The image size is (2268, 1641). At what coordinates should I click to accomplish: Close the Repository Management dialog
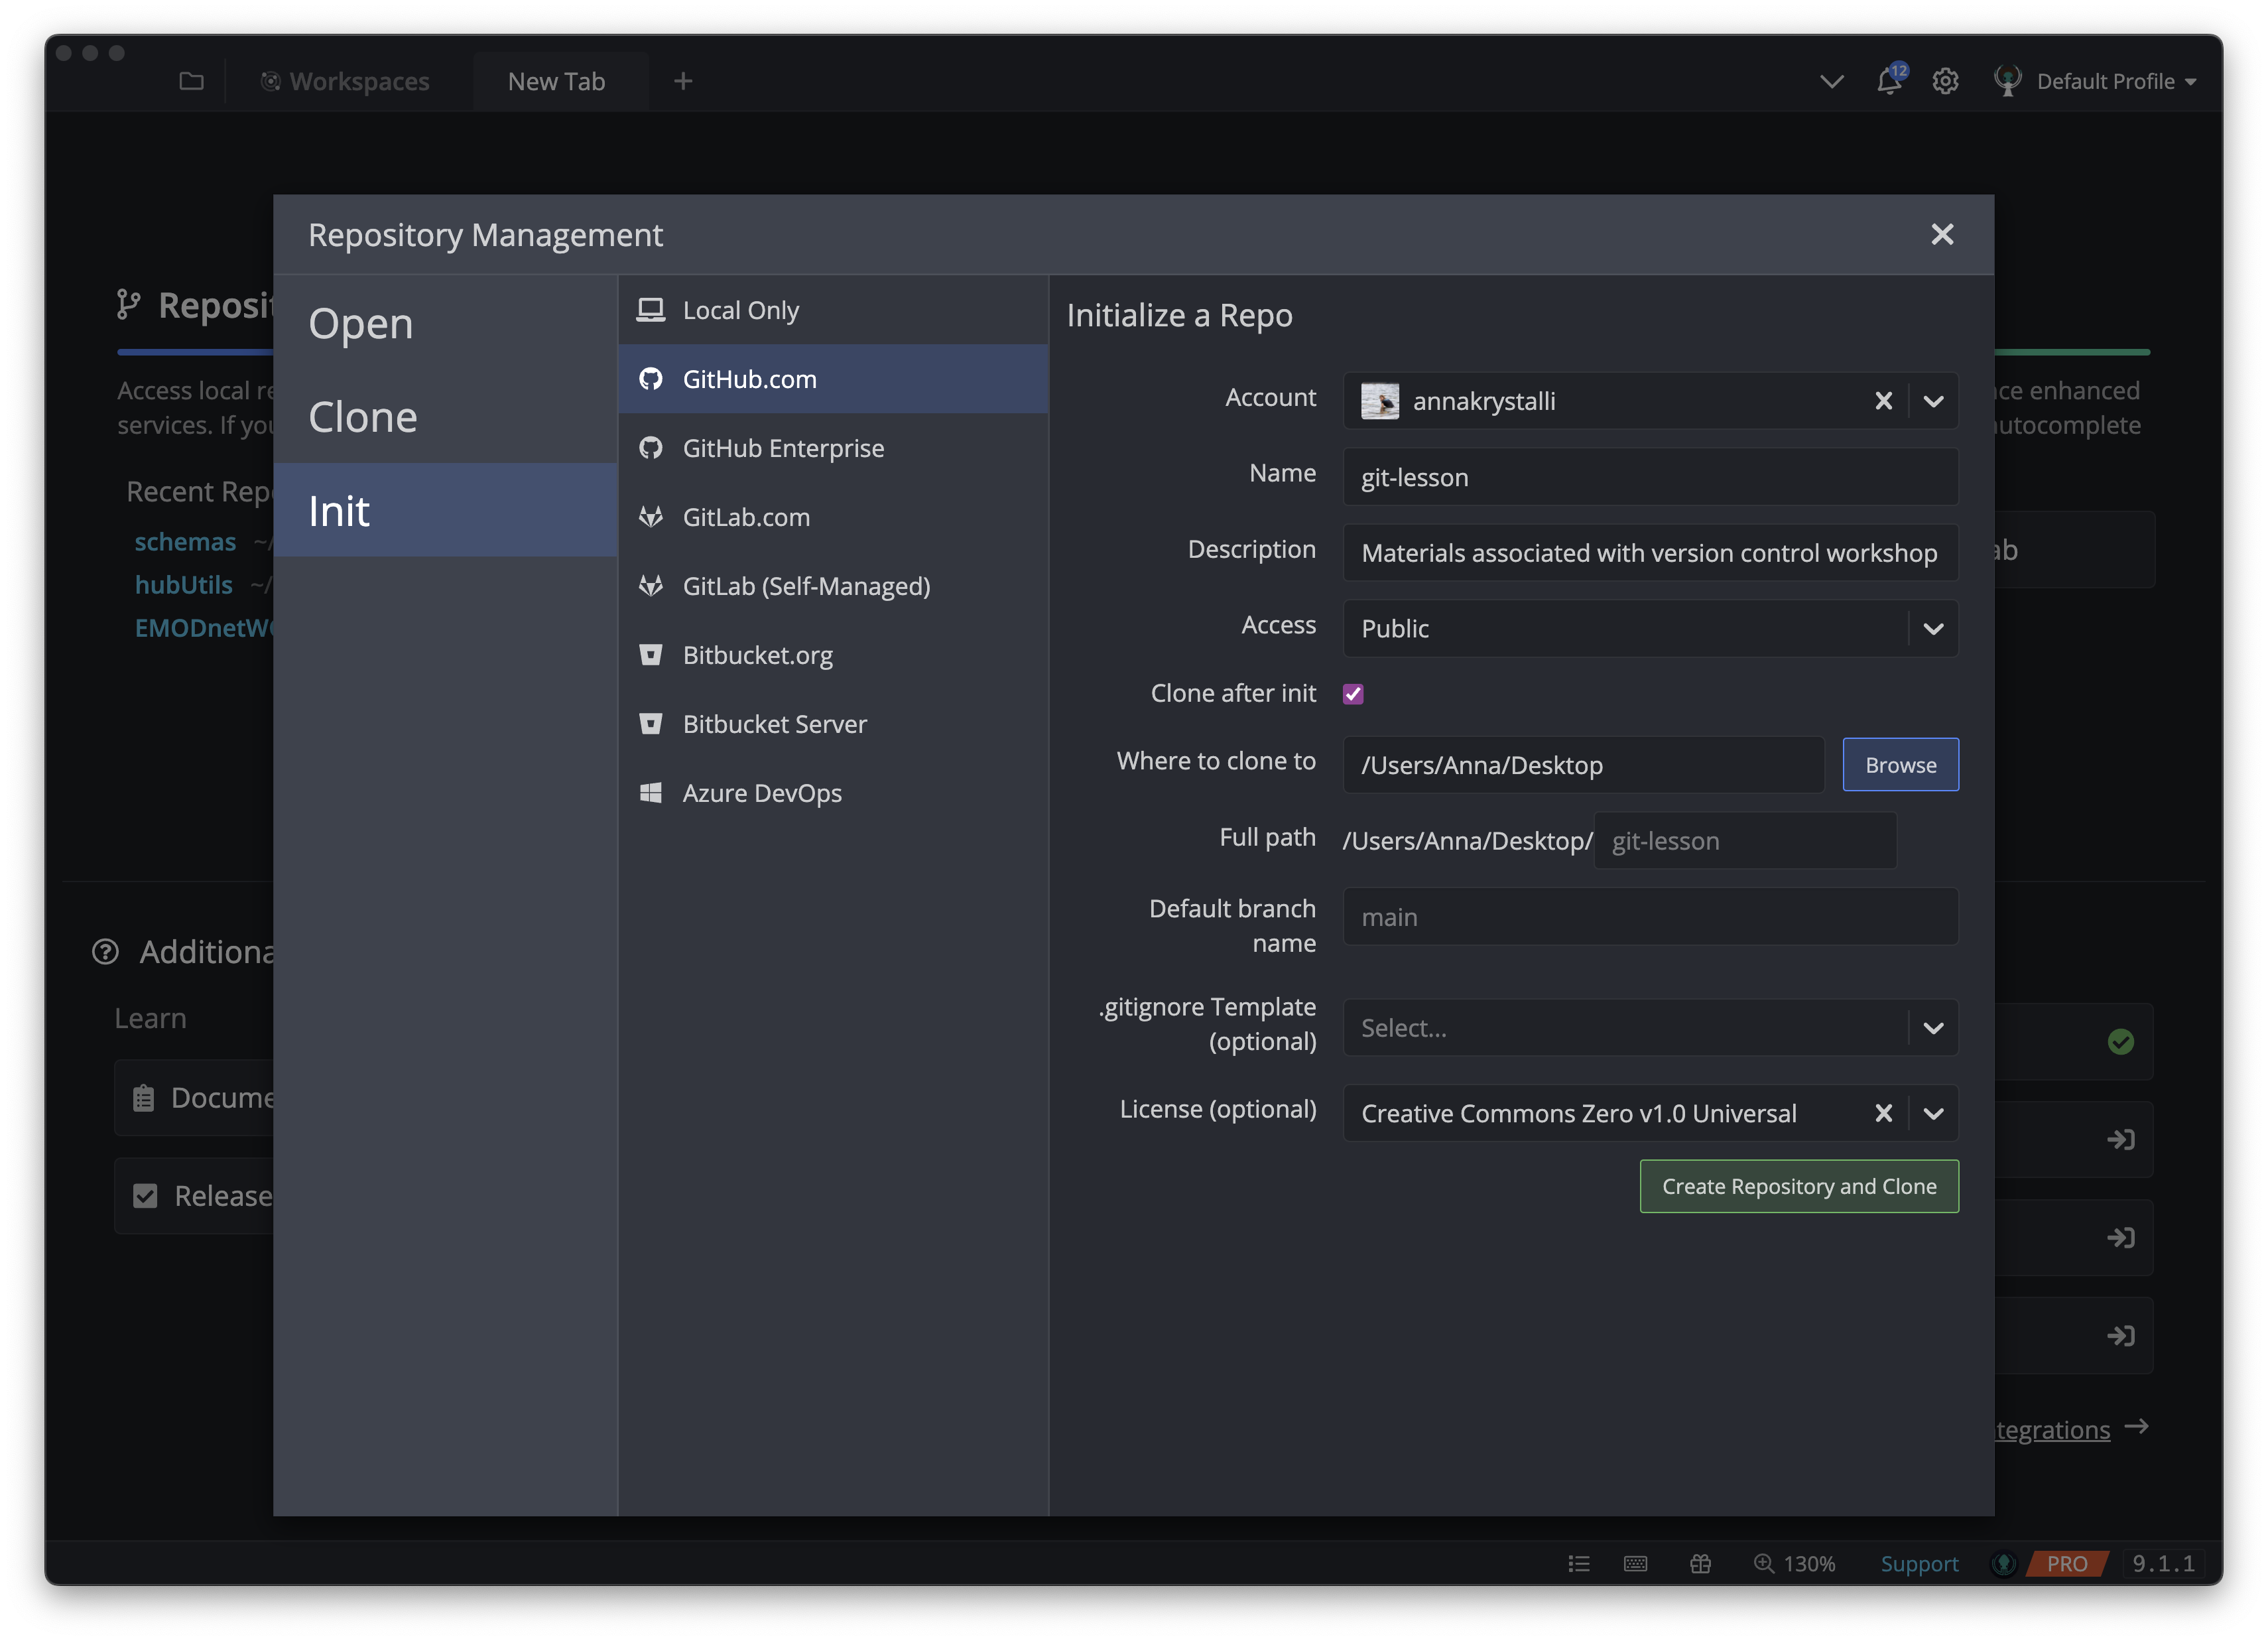tap(1942, 234)
